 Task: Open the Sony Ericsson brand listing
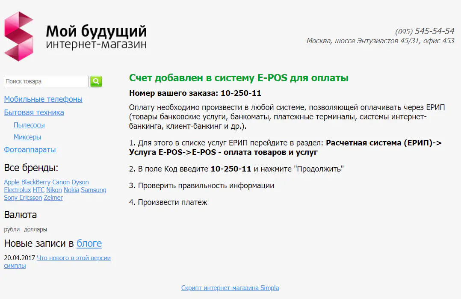coord(22,197)
